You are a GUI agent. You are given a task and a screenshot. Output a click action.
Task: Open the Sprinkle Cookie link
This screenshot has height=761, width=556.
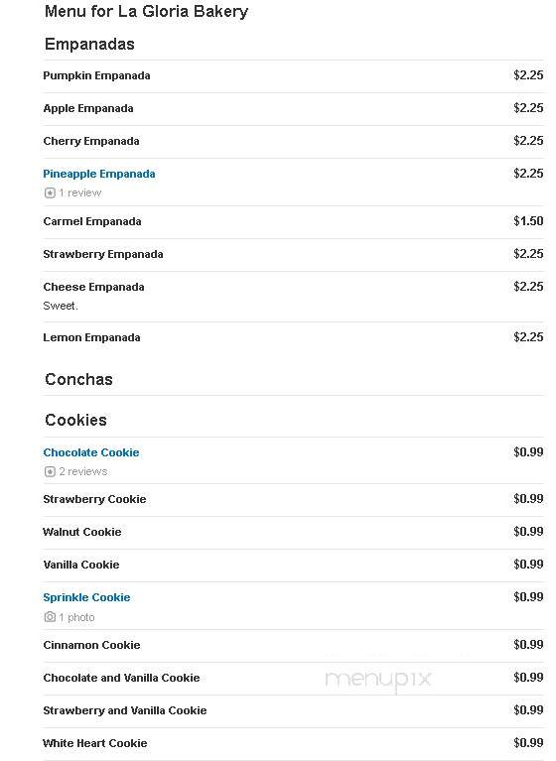[x=87, y=597]
